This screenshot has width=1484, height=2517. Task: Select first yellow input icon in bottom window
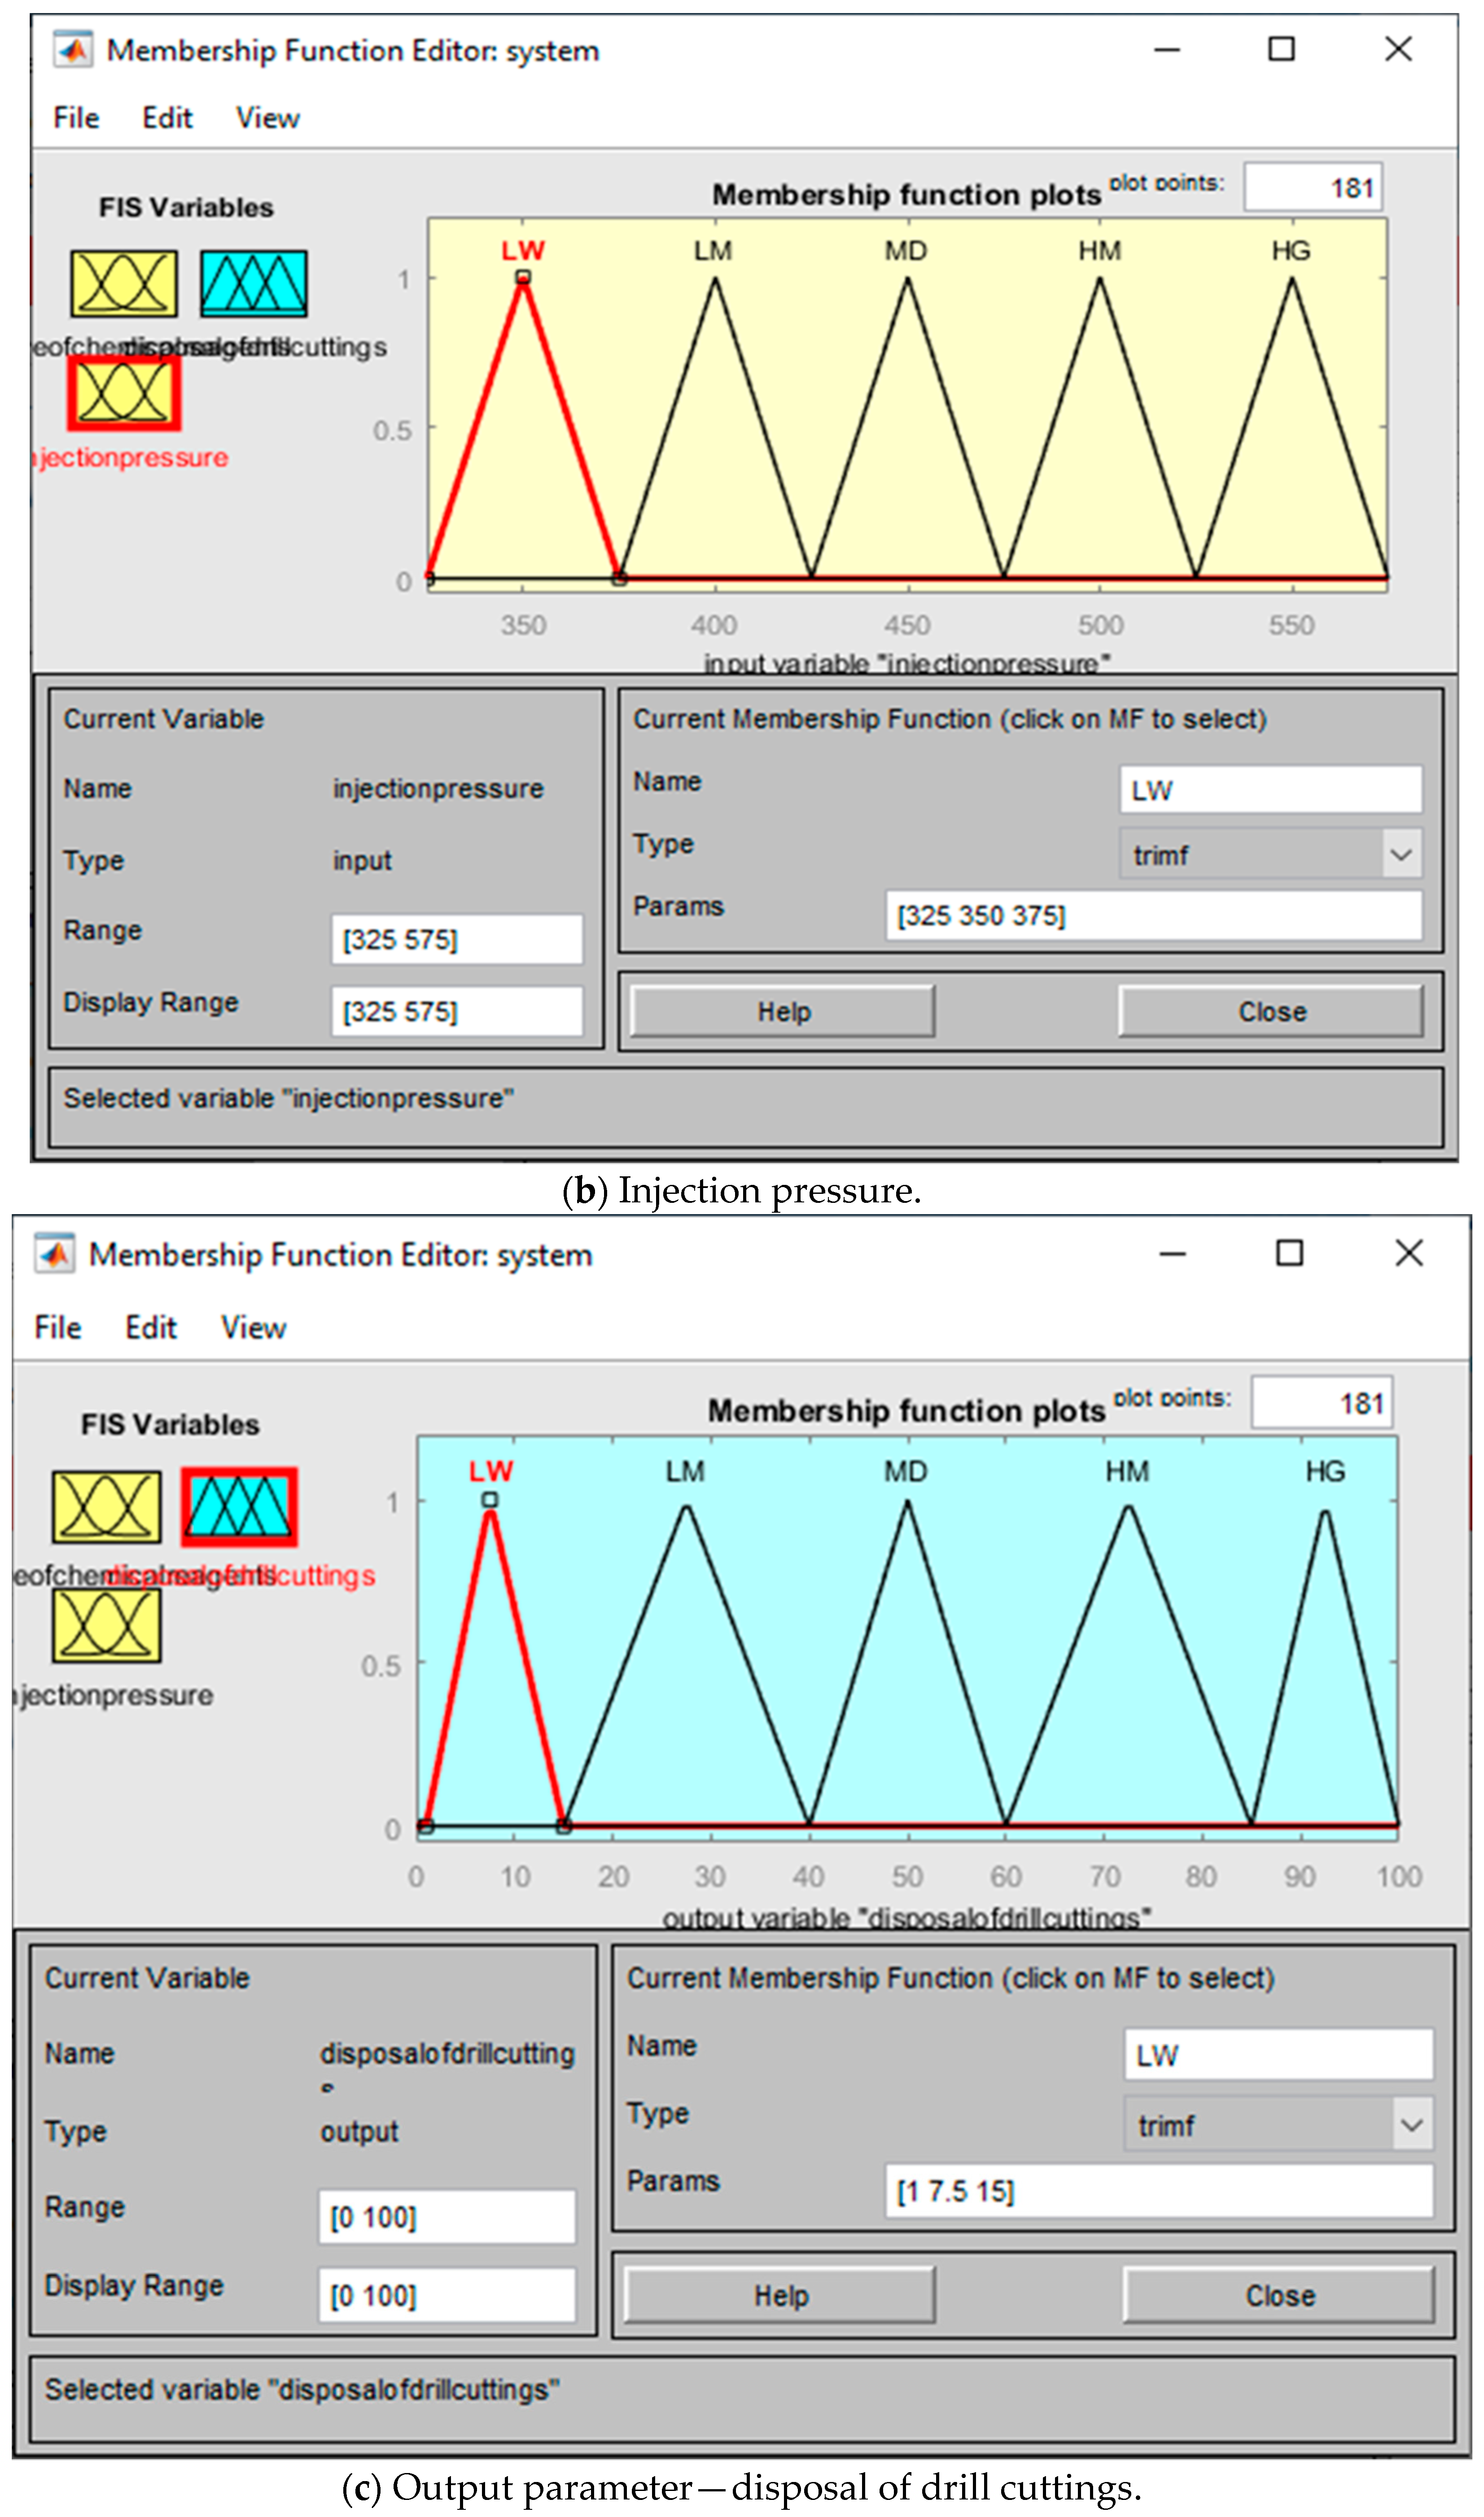click(106, 1508)
